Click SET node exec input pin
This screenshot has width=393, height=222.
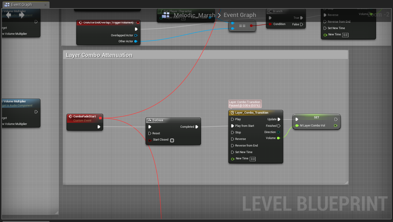pos(297,119)
